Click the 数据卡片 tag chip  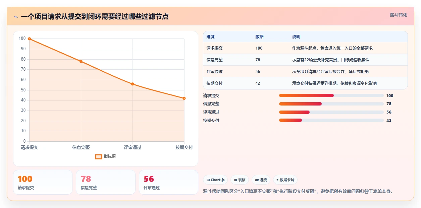tap(285, 180)
